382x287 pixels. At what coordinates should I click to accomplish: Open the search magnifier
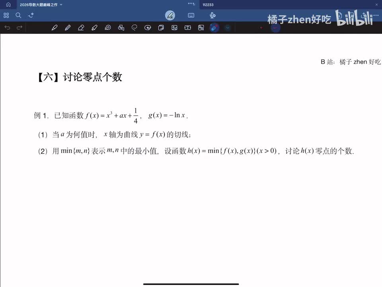[18, 16]
